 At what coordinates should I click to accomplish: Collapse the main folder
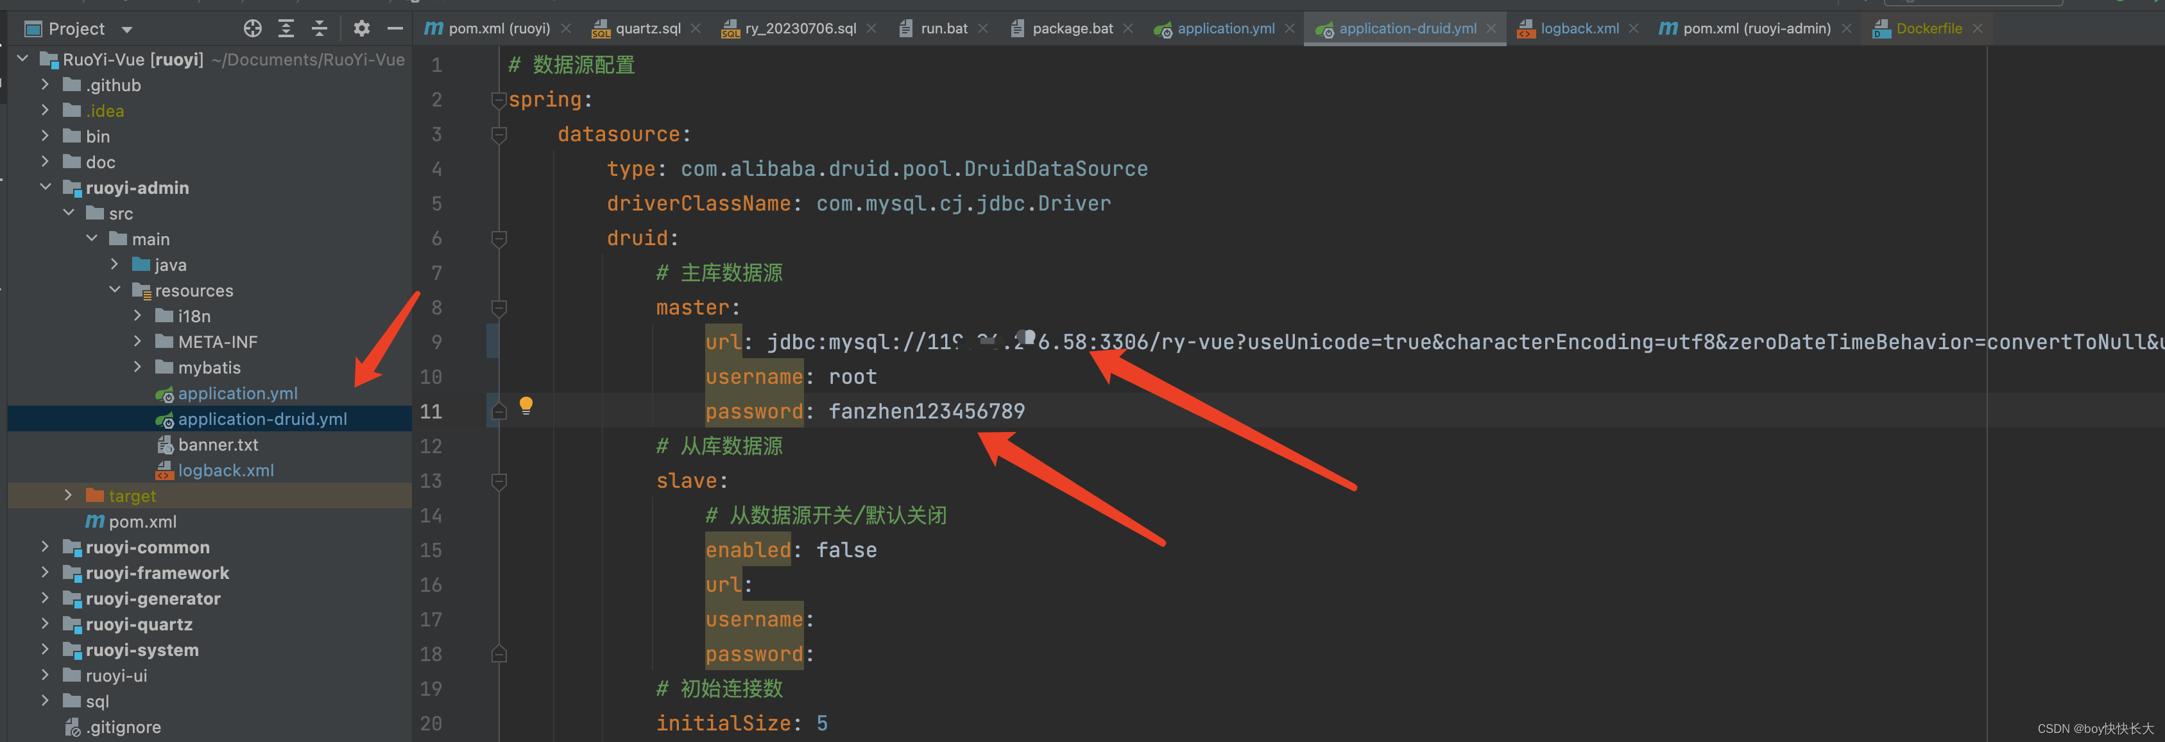(92, 239)
